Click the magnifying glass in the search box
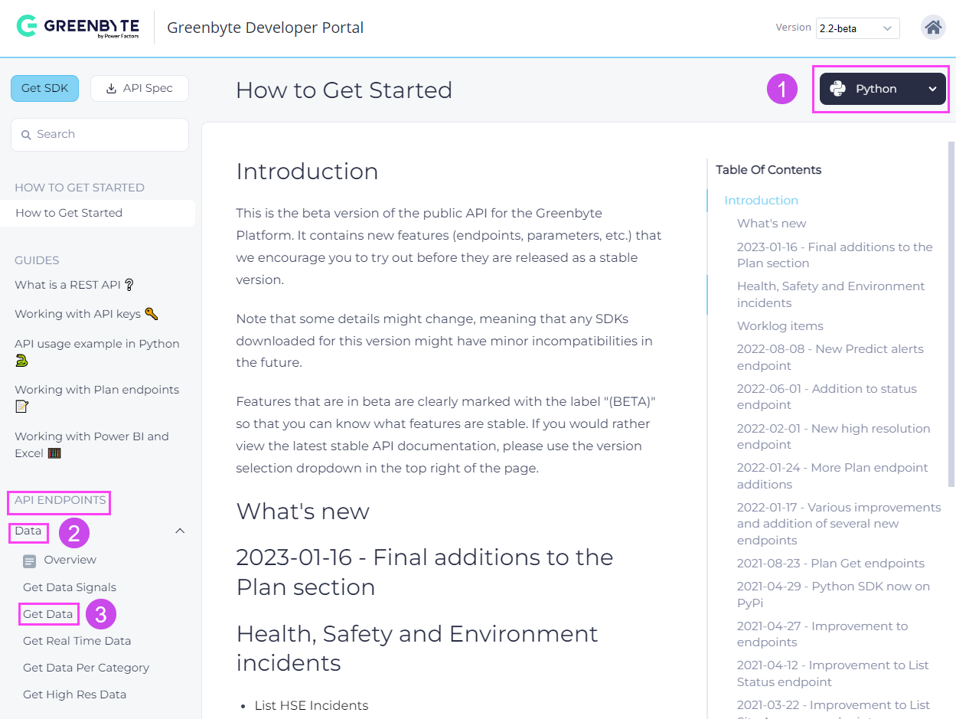This screenshot has height=719, width=956. [x=26, y=134]
